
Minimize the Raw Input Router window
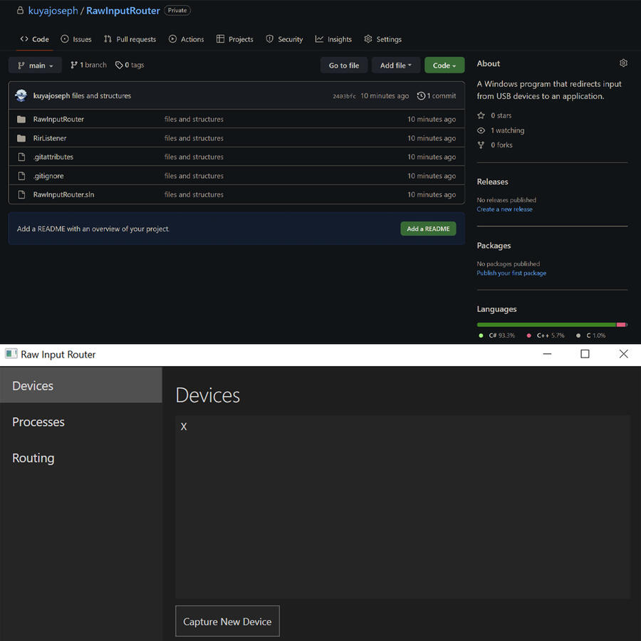click(547, 354)
